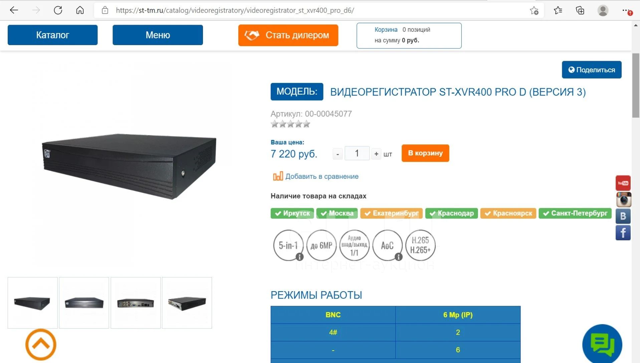Add this page to browser favorites
This screenshot has width=640, height=363.
[x=534, y=10]
